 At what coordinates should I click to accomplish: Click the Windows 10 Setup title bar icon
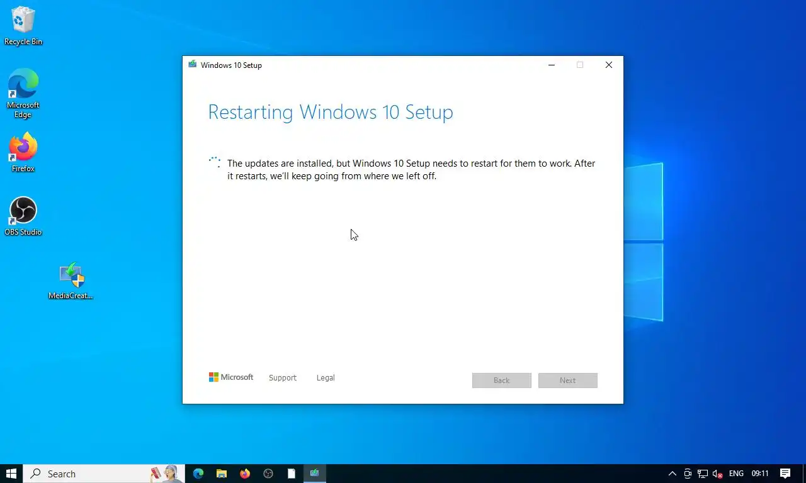193,65
